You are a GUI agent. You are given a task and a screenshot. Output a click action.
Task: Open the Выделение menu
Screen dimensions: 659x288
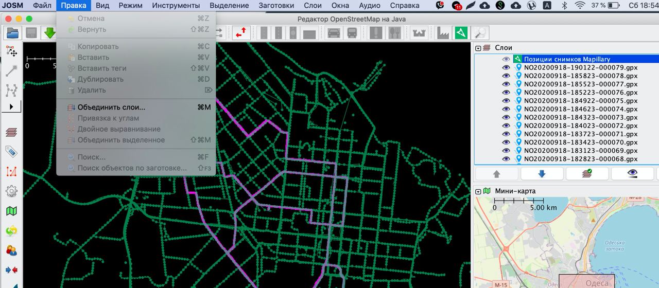coord(229,6)
